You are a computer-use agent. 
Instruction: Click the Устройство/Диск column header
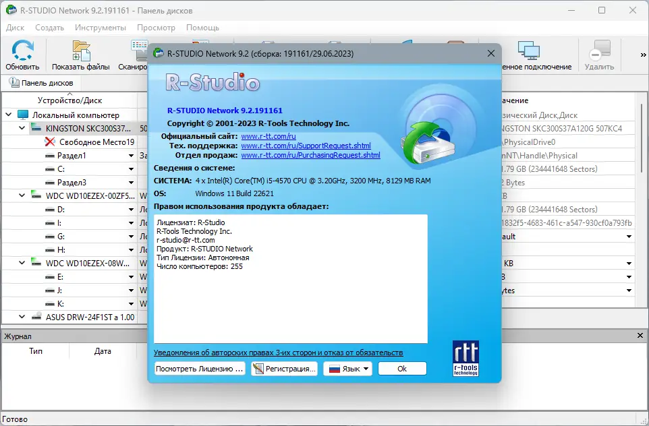(69, 100)
